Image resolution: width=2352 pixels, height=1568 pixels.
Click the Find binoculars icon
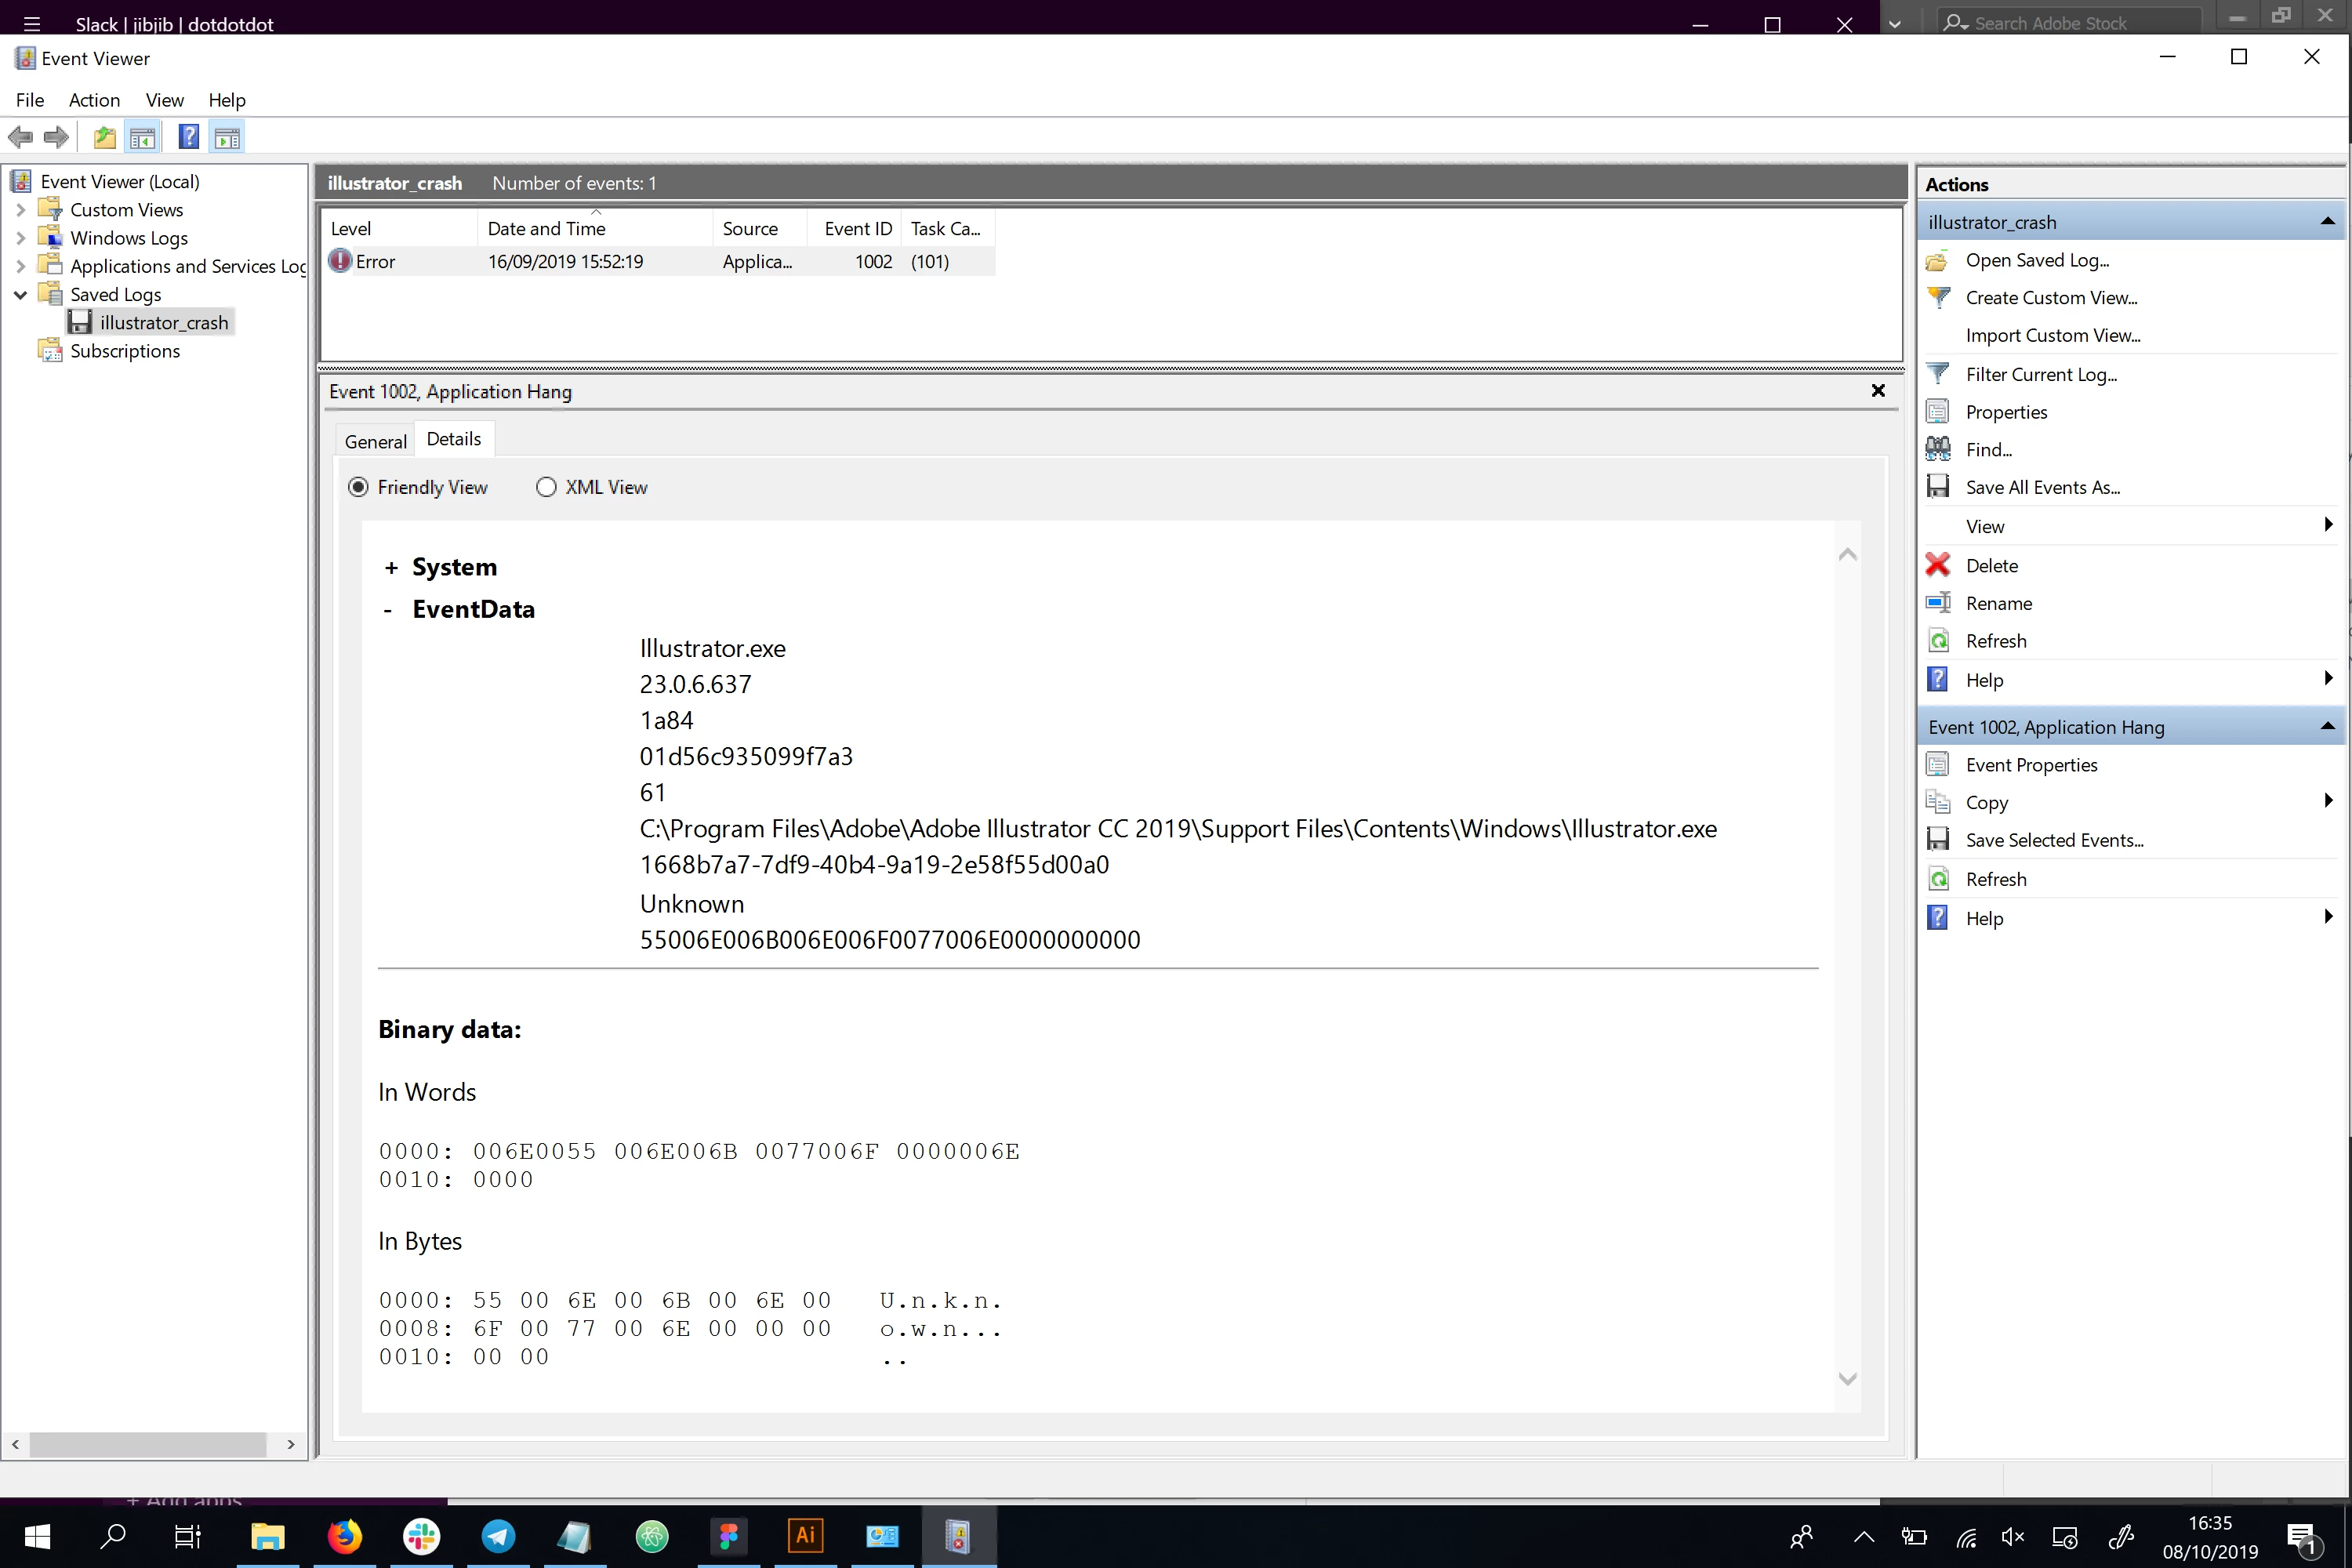1938,449
